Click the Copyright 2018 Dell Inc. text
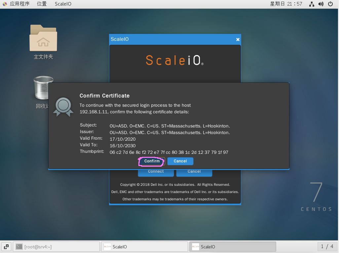This screenshot has height=253, width=339. [x=175, y=184]
